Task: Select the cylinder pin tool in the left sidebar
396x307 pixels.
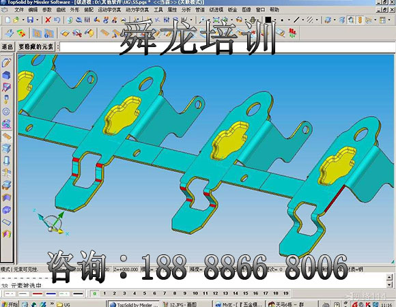Action: (6, 160)
